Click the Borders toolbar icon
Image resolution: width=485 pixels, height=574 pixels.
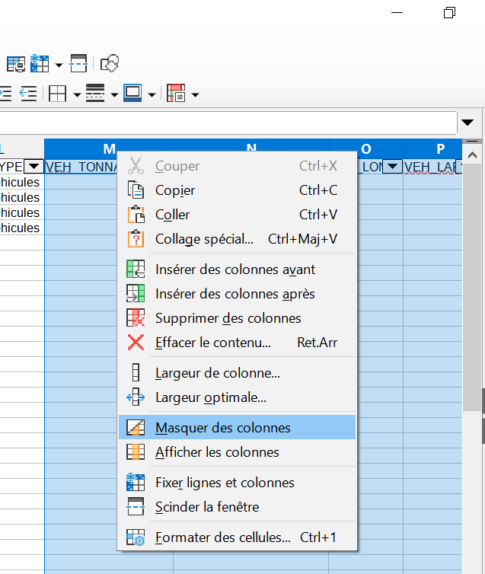pos(57,94)
